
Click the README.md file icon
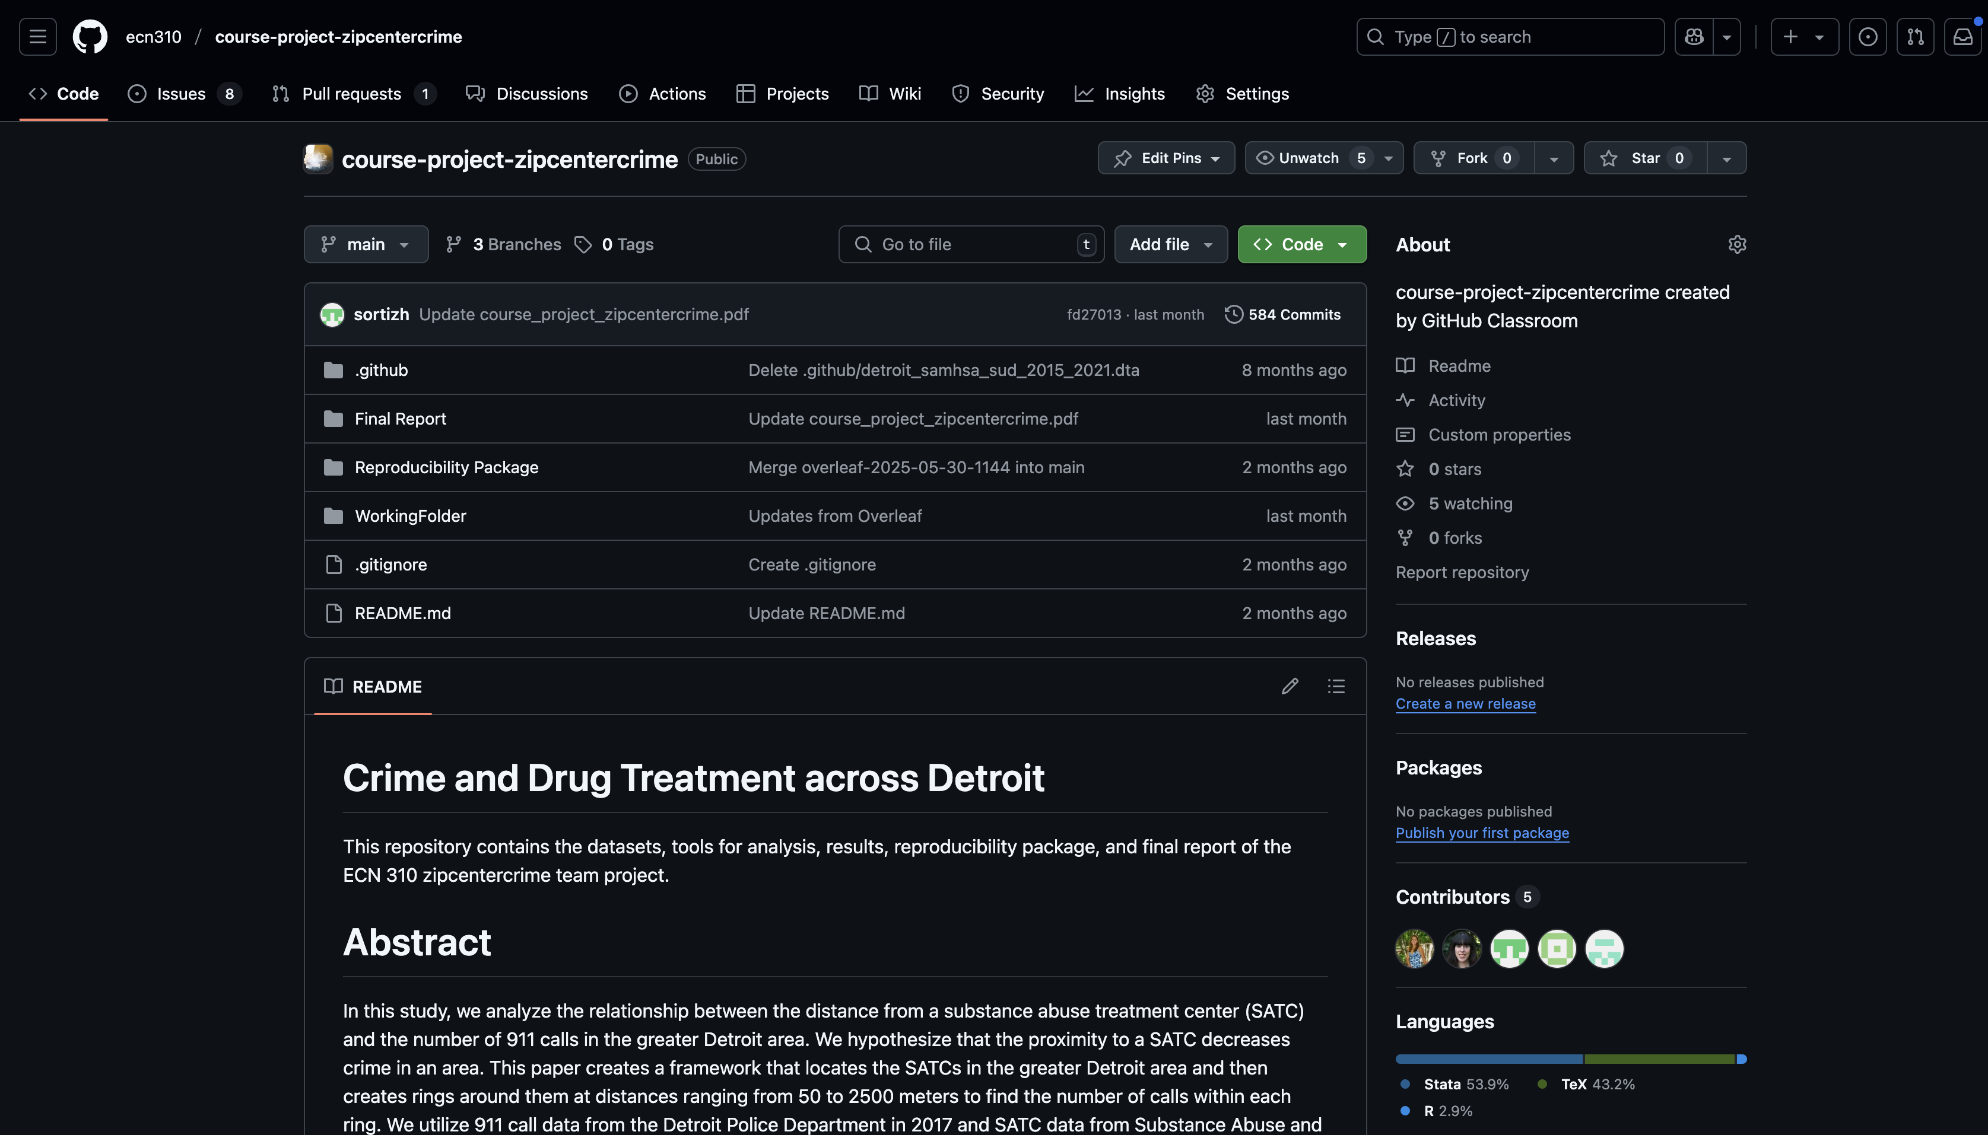point(333,614)
